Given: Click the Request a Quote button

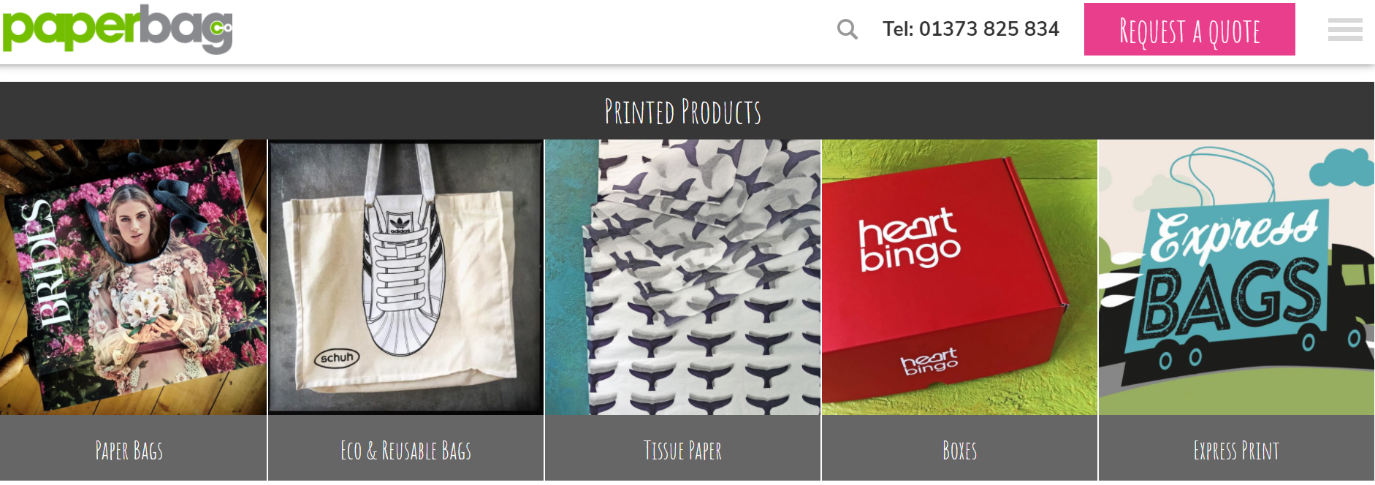Looking at the screenshot, I should [x=1189, y=29].
